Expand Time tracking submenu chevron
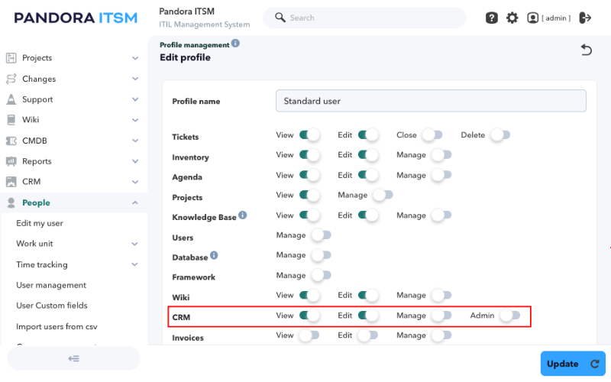This screenshot has height=382, width=611. pos(135,264)
